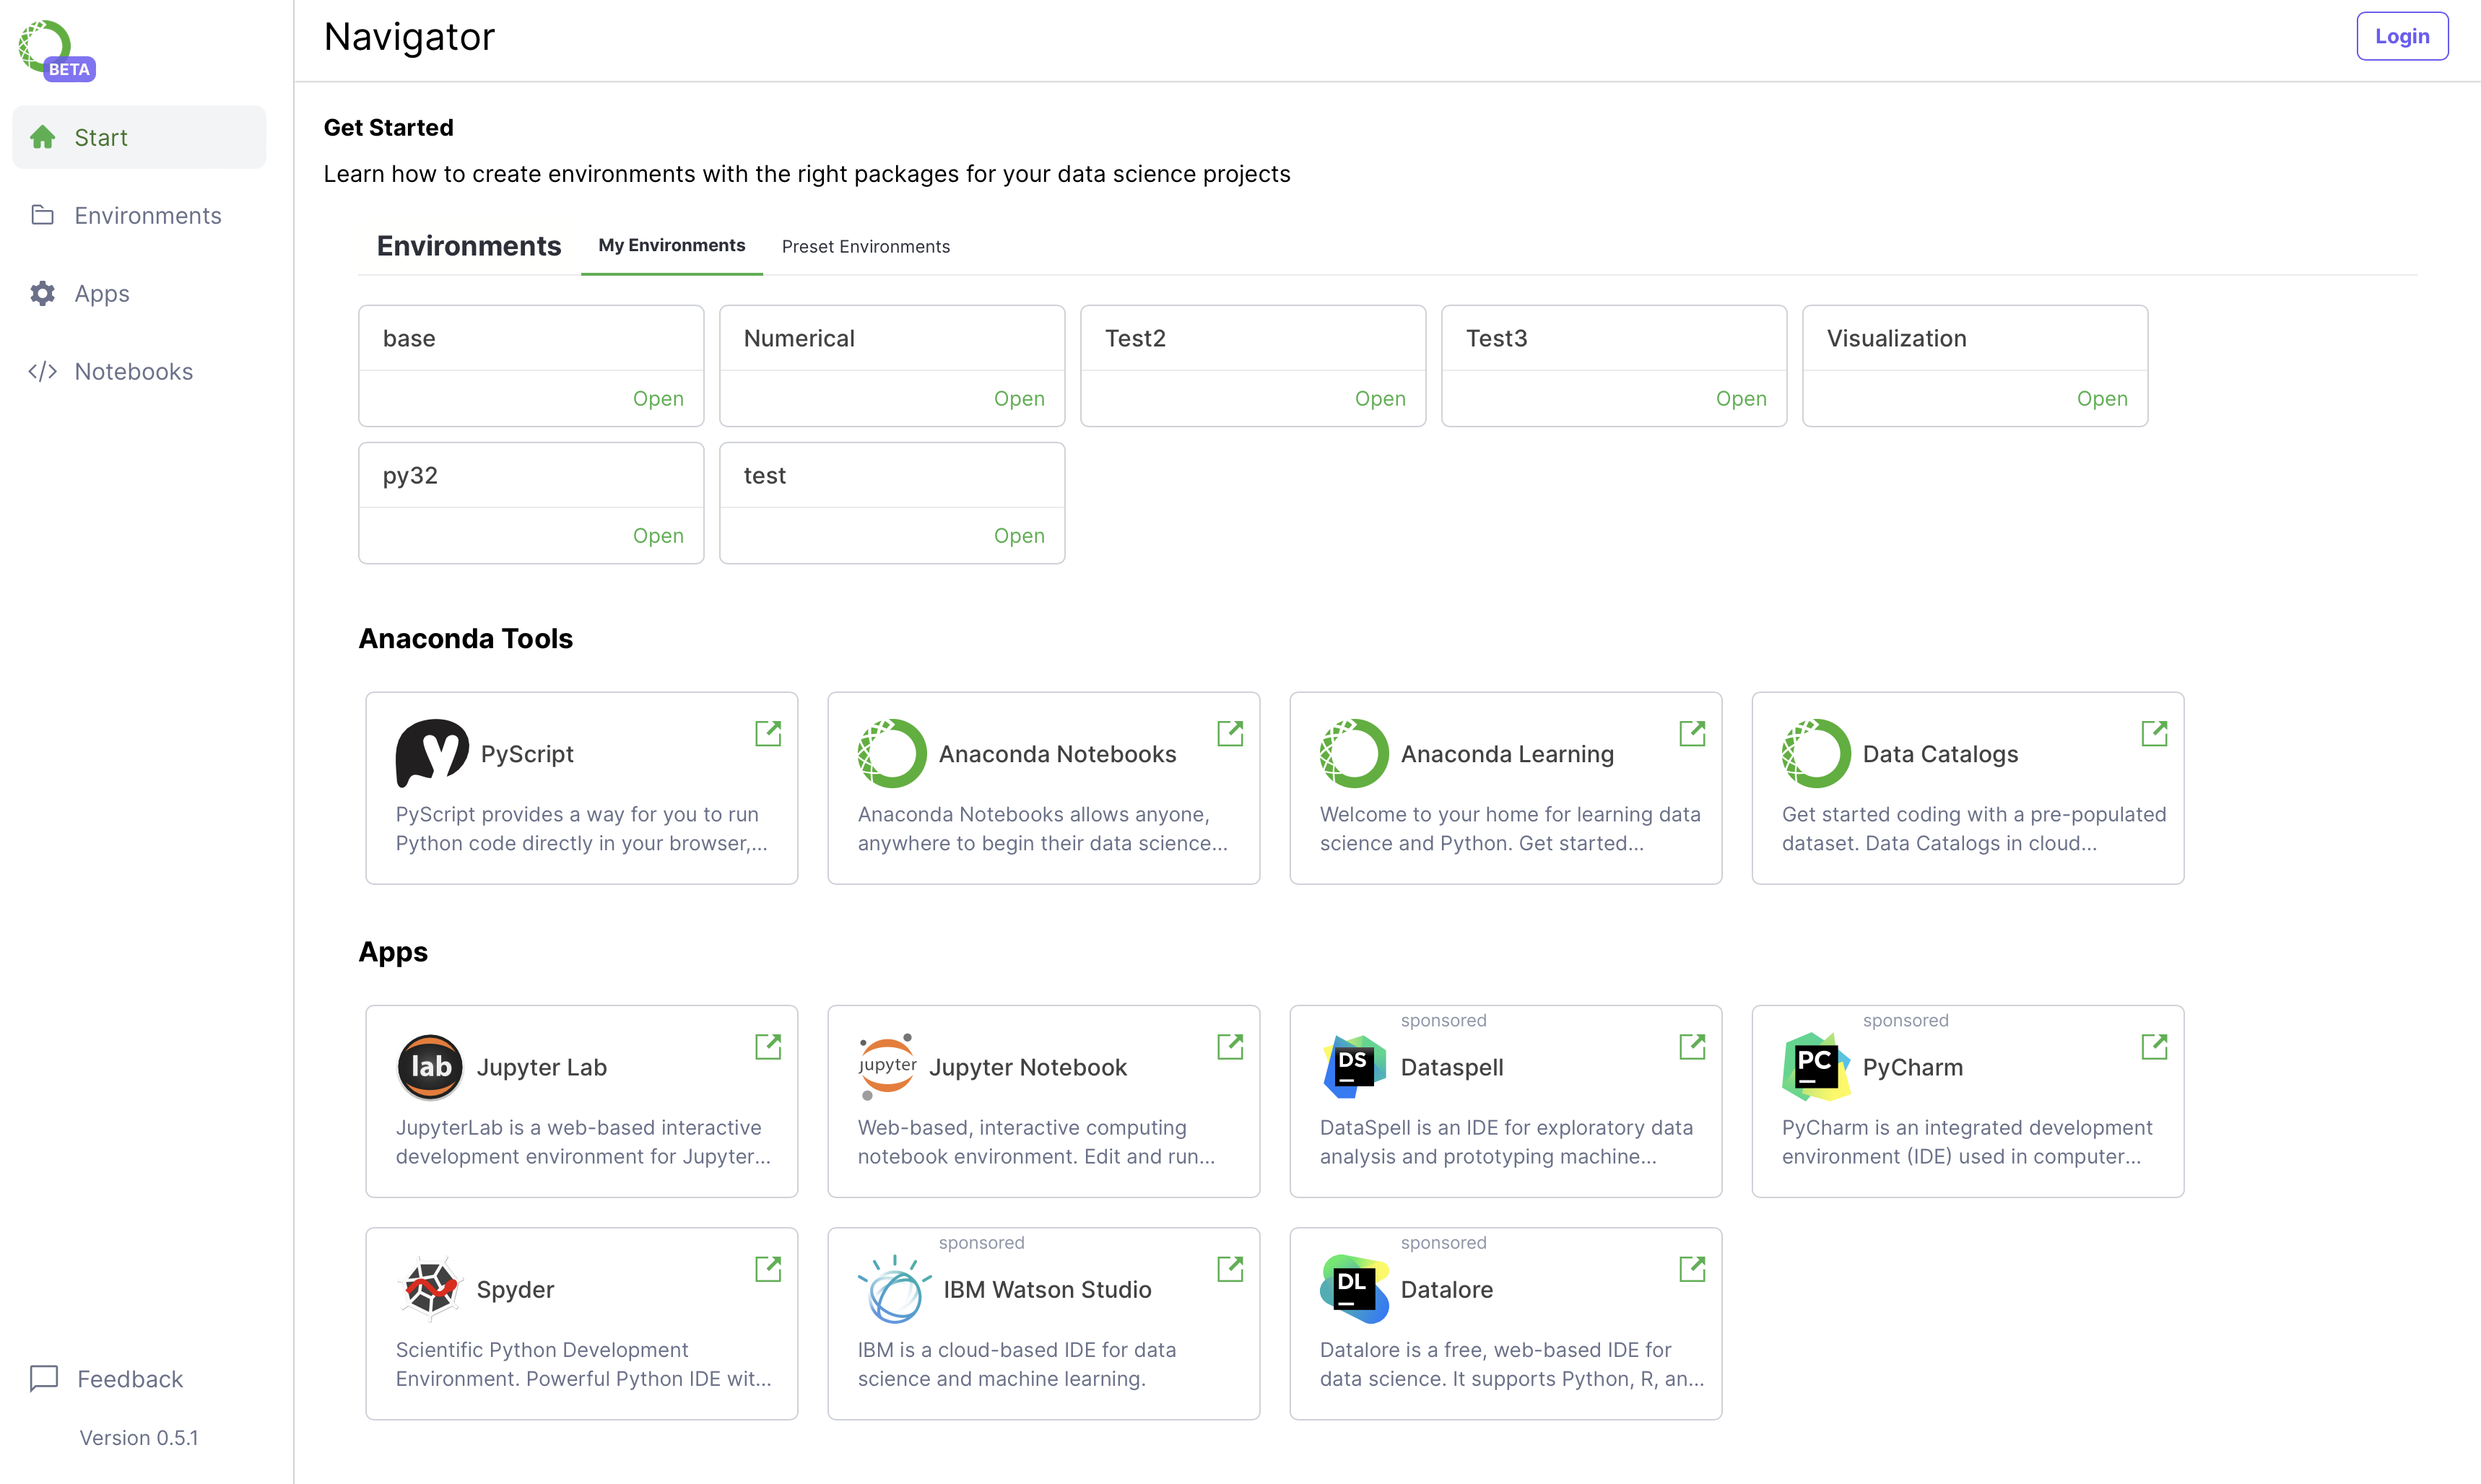Viewport: 2481px width, 1484px height.
Task: Open the Visualization environment
Action: [x=2101, y=398]
